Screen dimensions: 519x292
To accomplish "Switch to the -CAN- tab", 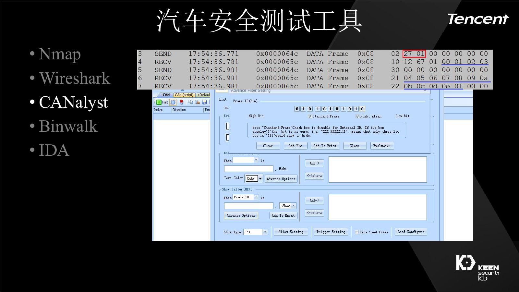I will pyautogui.click(x=166, y=95).
